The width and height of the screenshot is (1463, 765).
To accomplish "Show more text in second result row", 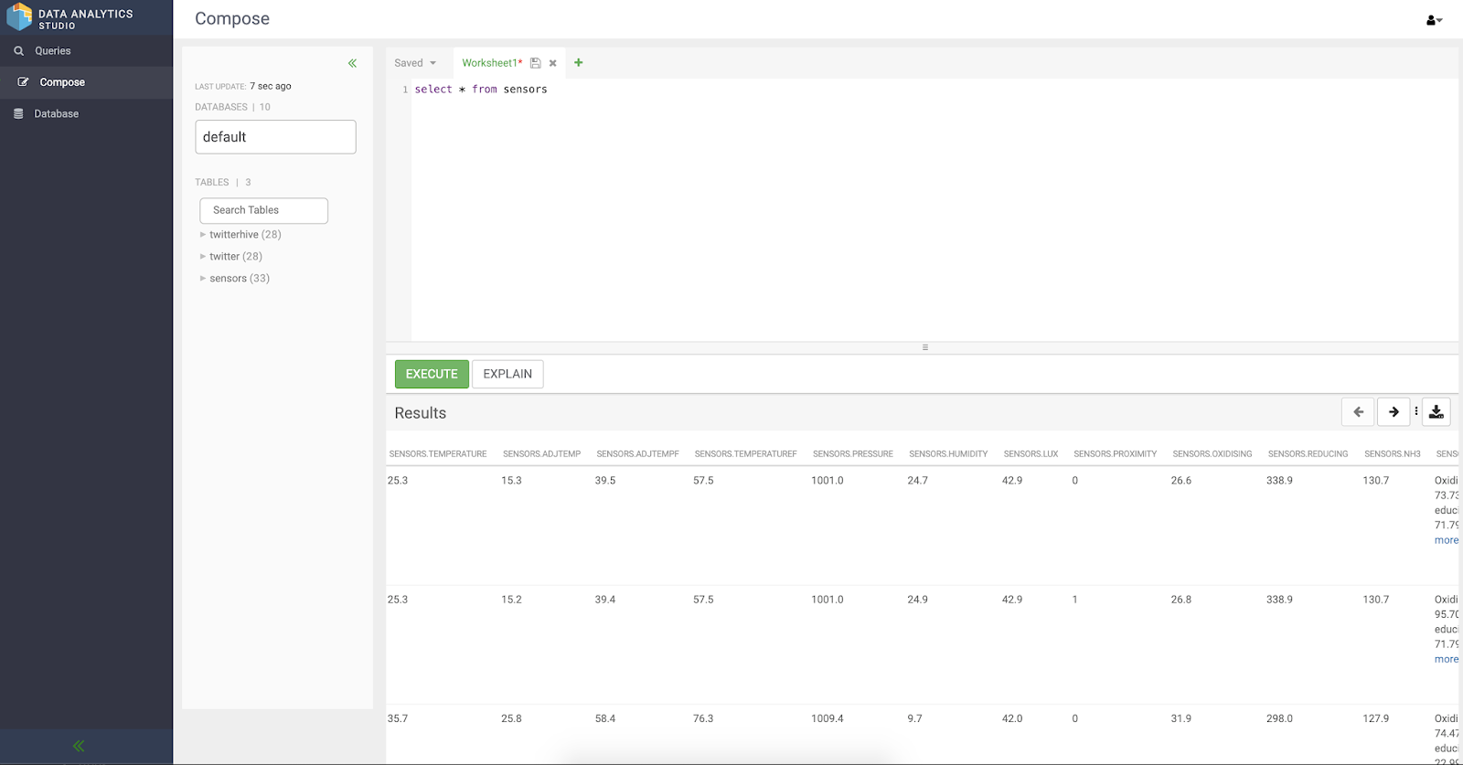I will pyautogui.click(x=1447, y=659).
